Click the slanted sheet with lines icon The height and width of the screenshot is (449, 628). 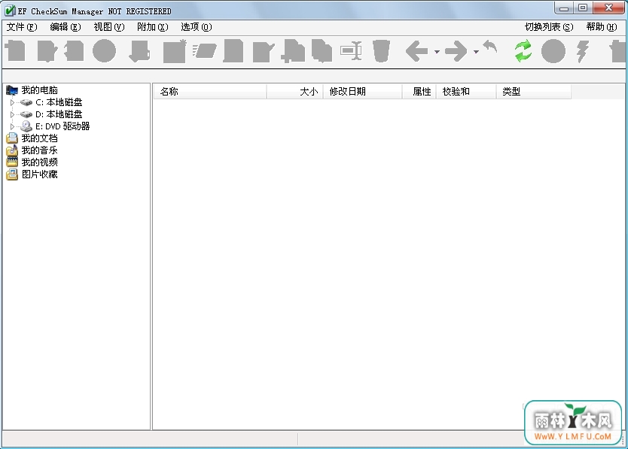(x=204, y=51)
